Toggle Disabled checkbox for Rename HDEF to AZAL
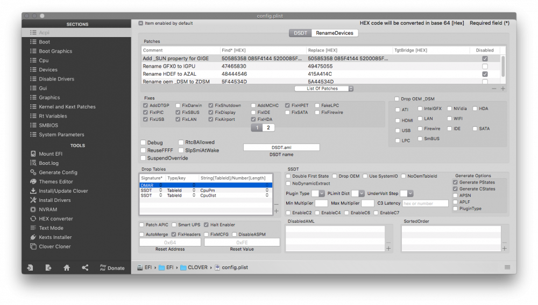 (485, 74)
